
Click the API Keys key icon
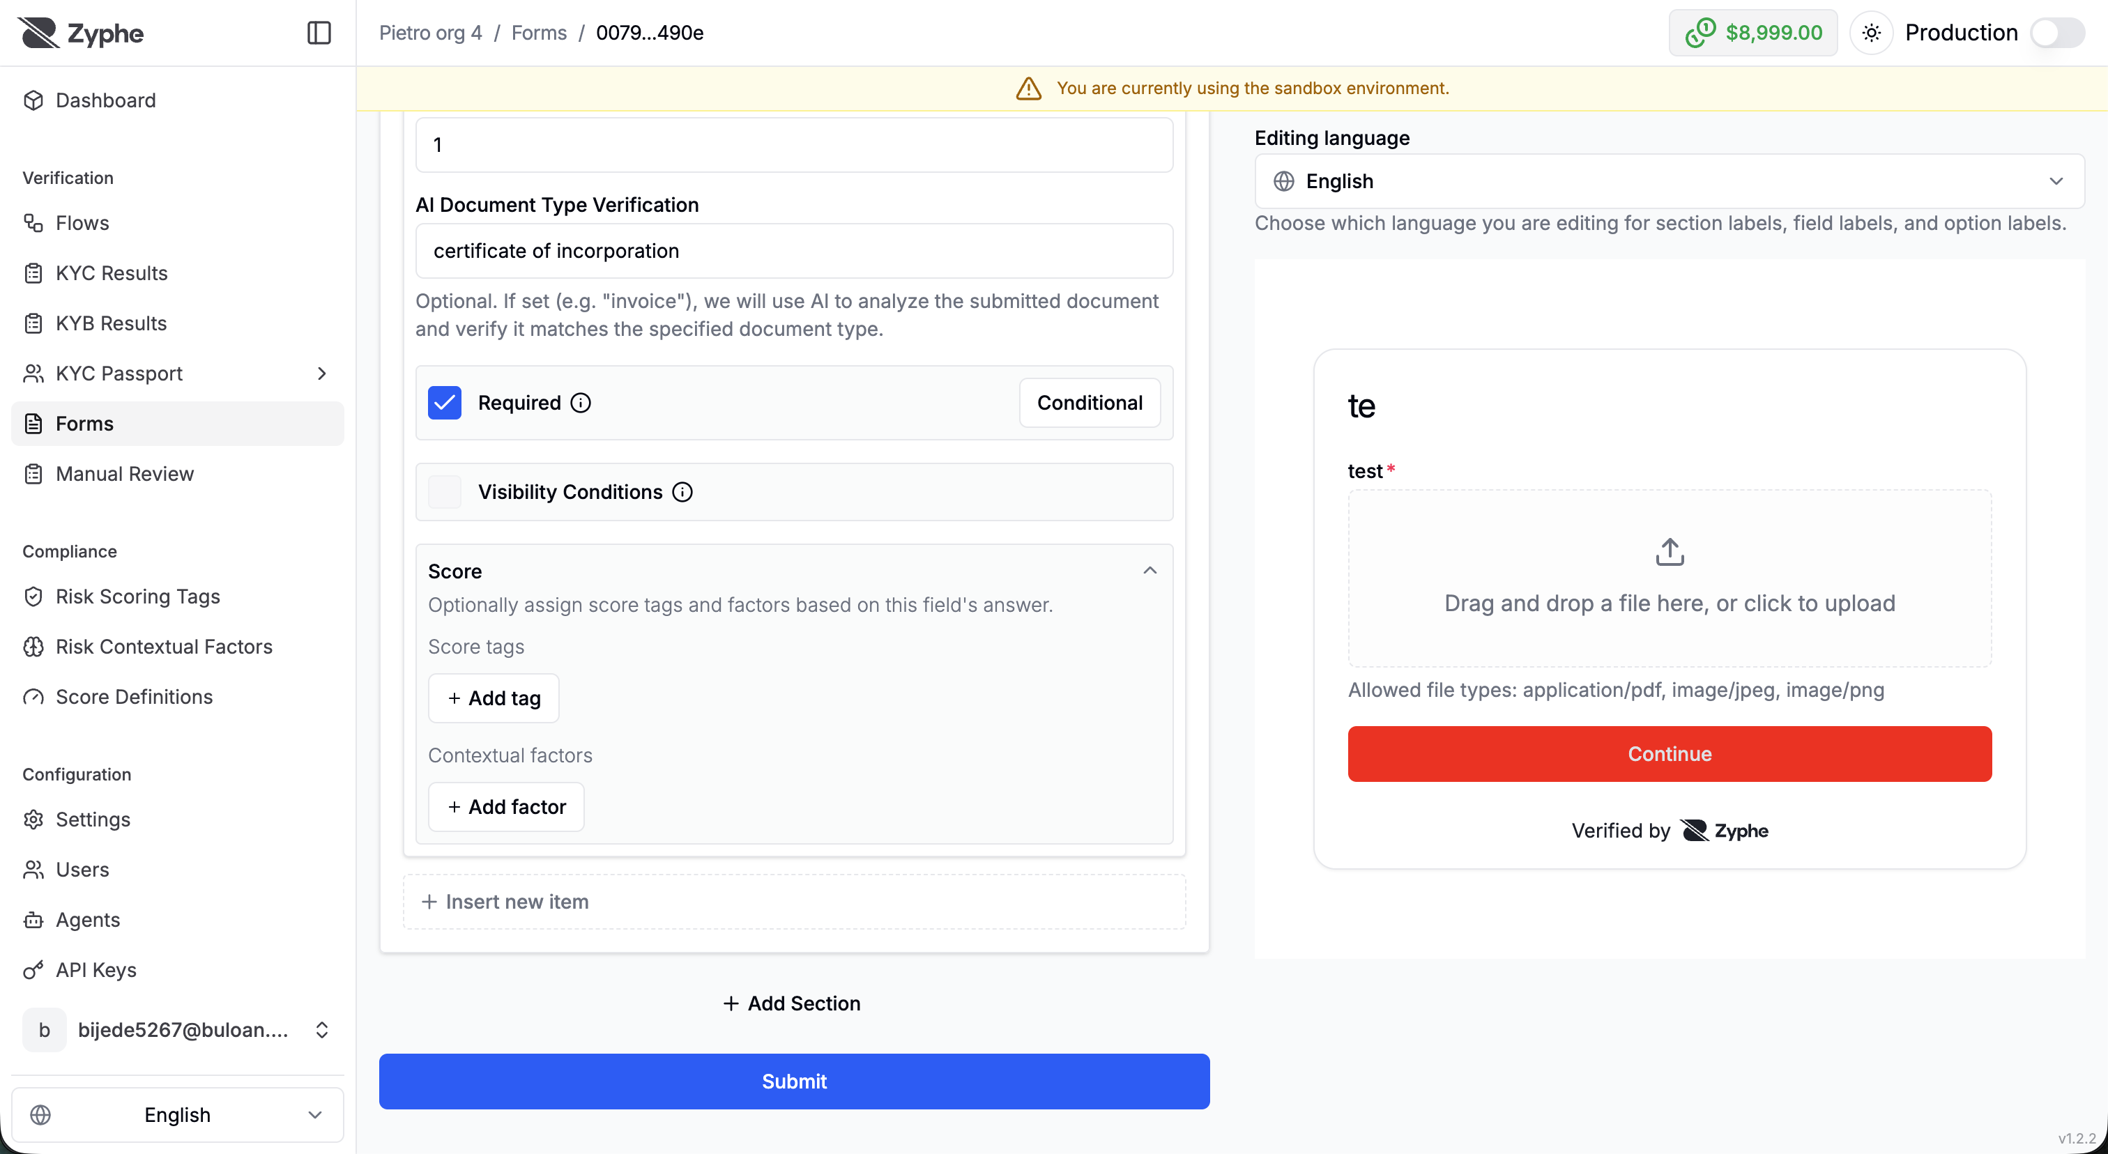[33, 970]
